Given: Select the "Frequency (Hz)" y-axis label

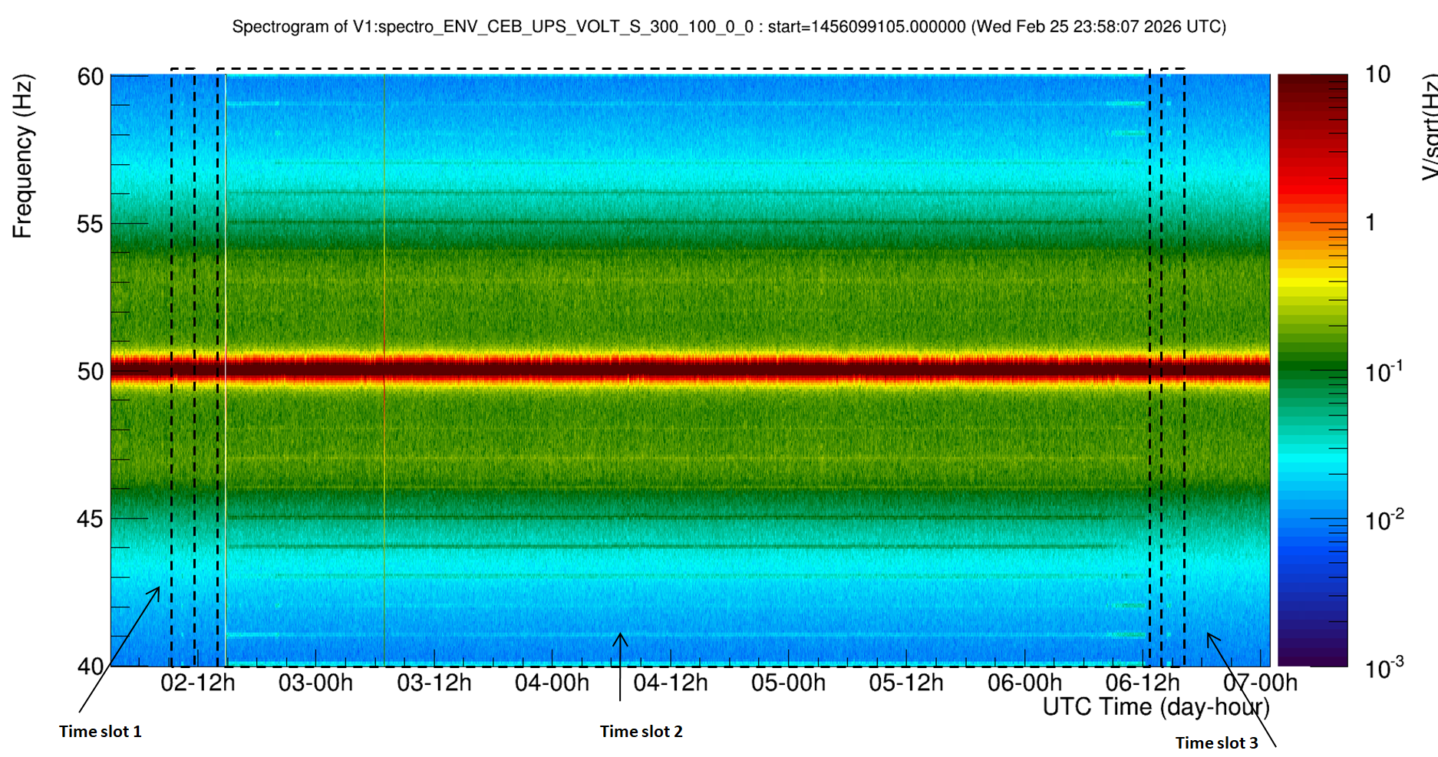Looking at the screenshot, I should tap(22, 156).
